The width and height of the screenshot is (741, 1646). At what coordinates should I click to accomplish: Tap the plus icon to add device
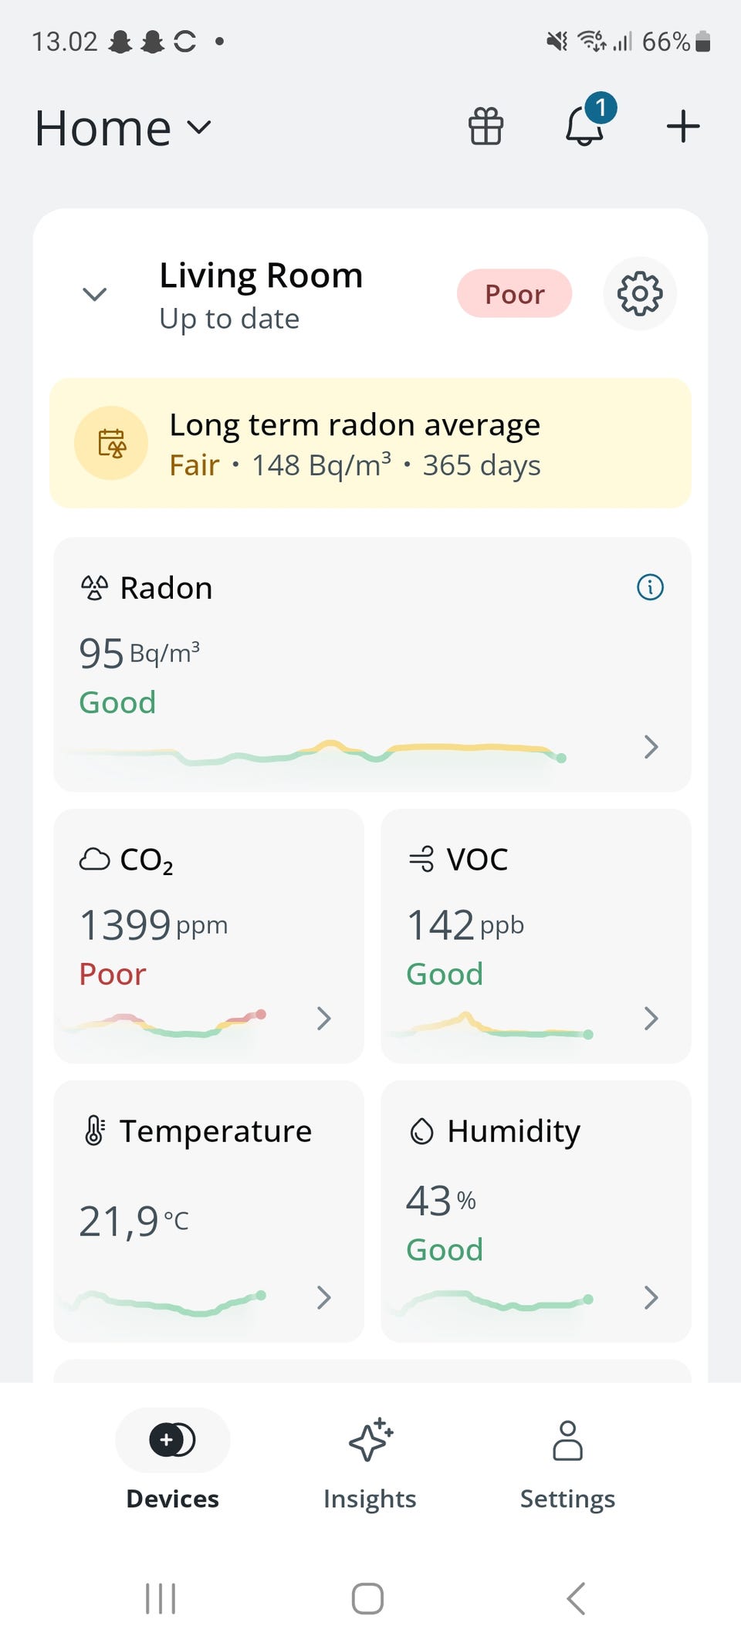click(x=683, y=127)
